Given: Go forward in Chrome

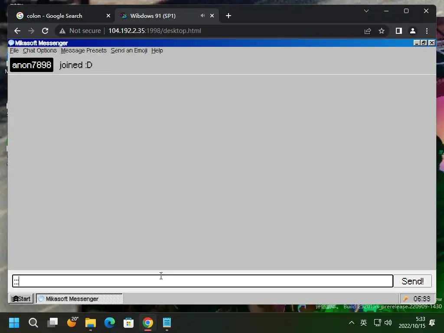Looking at the screenshot, I should pos(31,31).
